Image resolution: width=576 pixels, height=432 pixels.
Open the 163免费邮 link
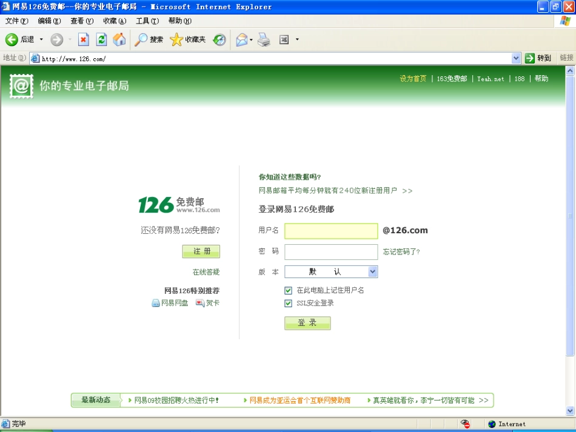452,79
